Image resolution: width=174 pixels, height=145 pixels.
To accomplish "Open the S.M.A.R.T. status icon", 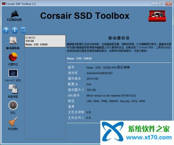I will click(x=13, y=73).
